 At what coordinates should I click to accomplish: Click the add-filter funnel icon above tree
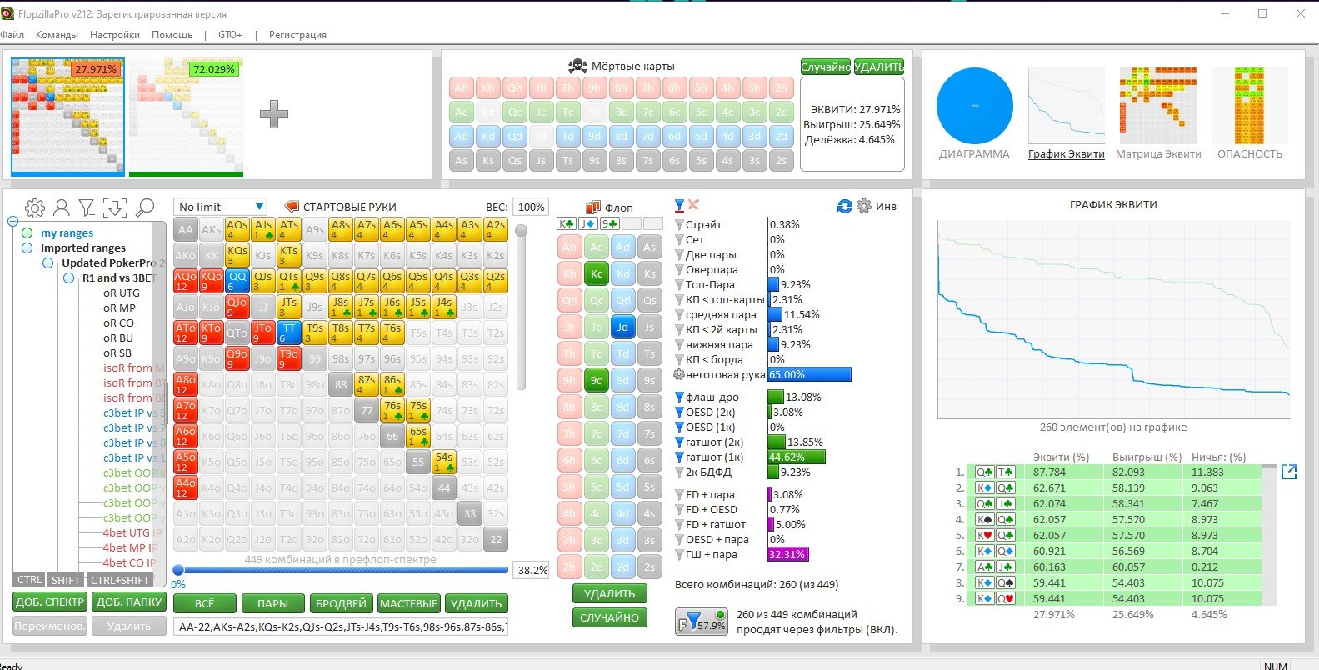[87, 207]
